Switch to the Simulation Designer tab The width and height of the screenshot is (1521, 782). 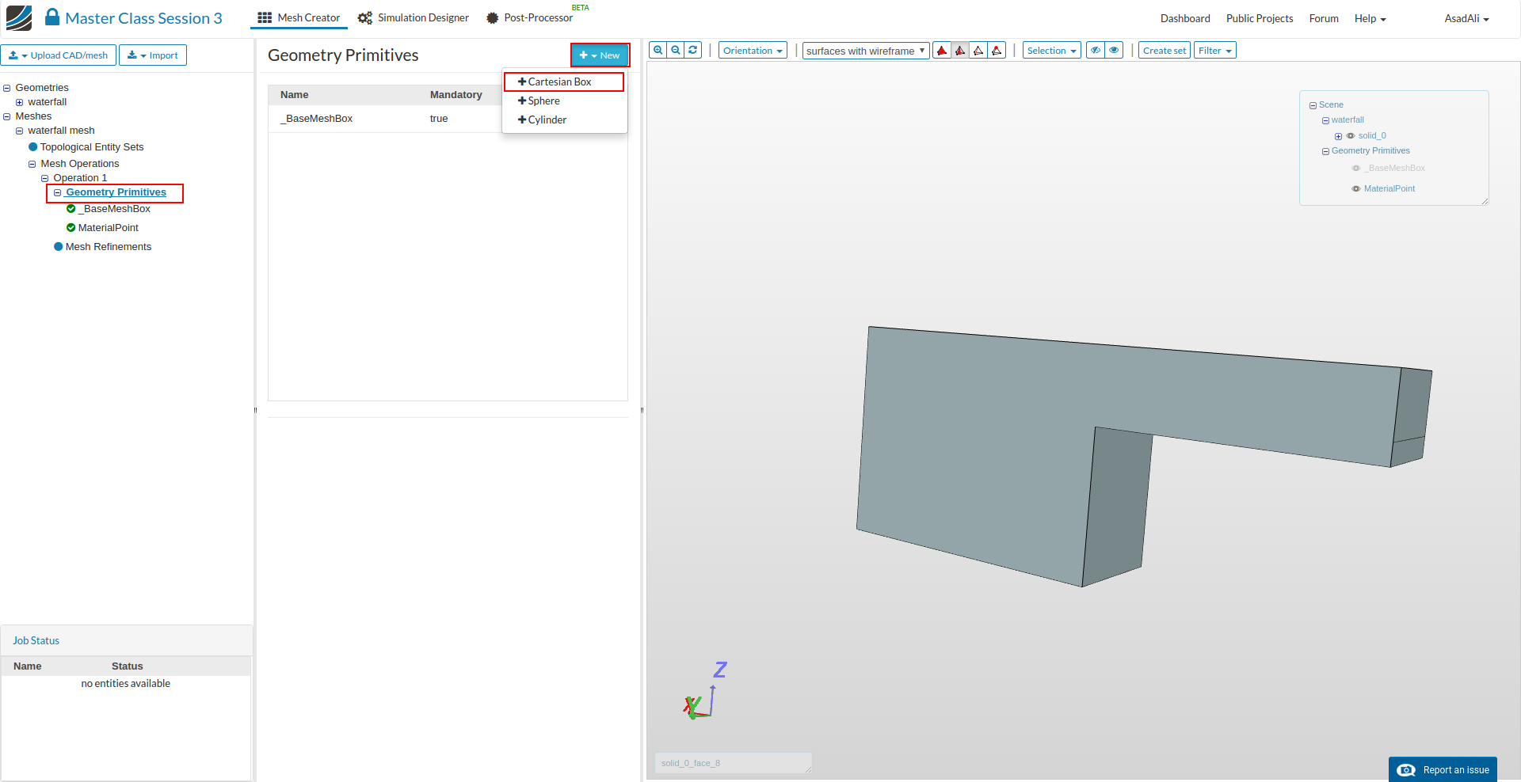point(414,18)
